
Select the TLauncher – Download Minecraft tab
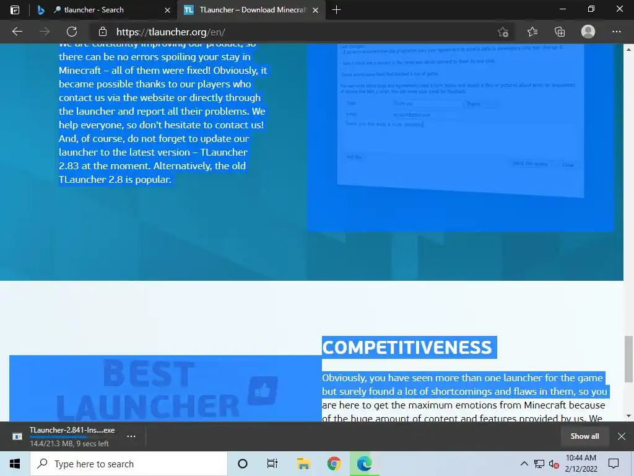tap(251, 10)
